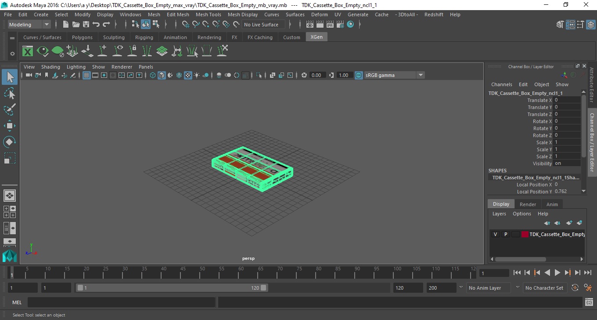Viewport: 597px width, 320px height.
Task: Open shelf settings gear on left
Action: tap(12, 54)
